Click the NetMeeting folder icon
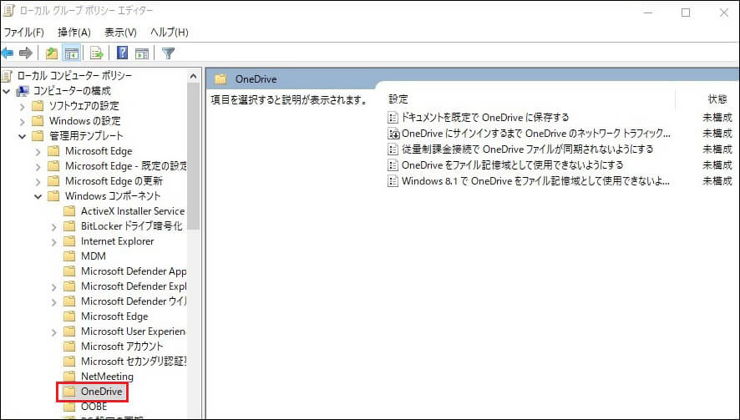Screen dimensions: 740x420 [69, 376]
